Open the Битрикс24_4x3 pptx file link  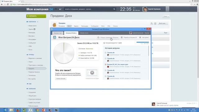click(118, 64)
